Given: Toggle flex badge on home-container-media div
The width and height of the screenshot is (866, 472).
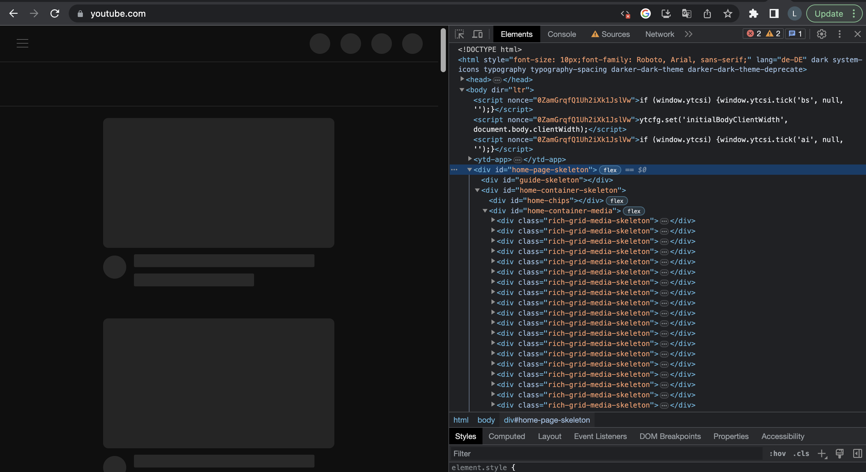Looking at the screenshot, I should pyautogui.click(x=634, y=211).
